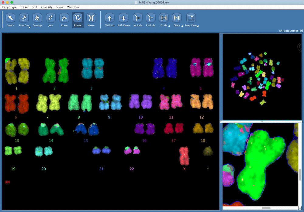The image size is (304, 212).
Task: Click the red UN unclassified label
Action: tap(7, 182)
